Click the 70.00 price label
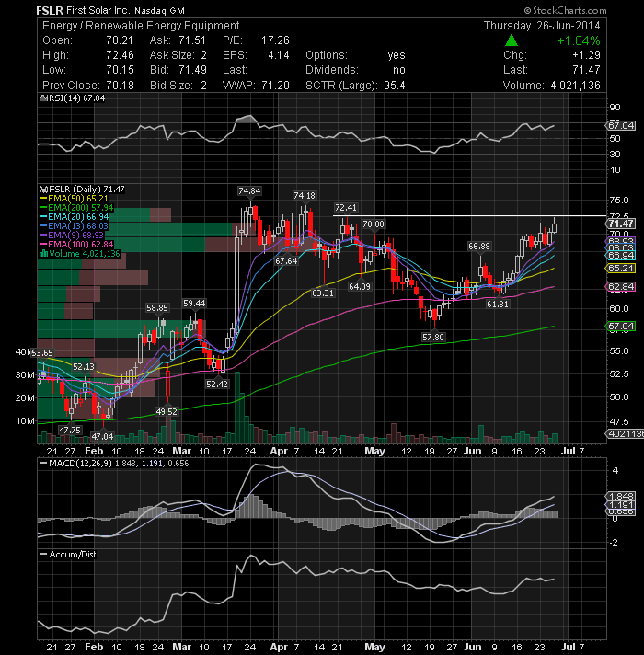Image resolution: width=644 pixels, height=655 pixels. [374, 224]
